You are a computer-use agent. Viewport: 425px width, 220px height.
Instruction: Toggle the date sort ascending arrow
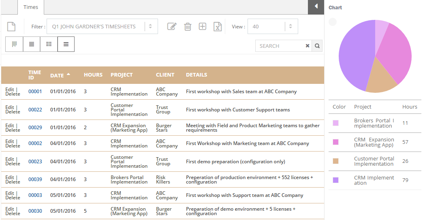[x=68, y=74]
